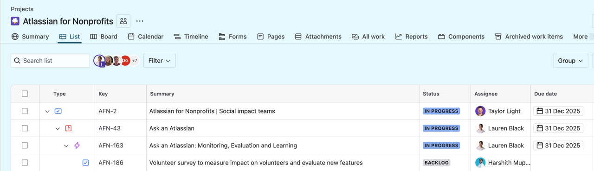This screenshot has width=594, height=171.
Task: Select the checkbox for AFN-163 row
Action: [25, 146]
